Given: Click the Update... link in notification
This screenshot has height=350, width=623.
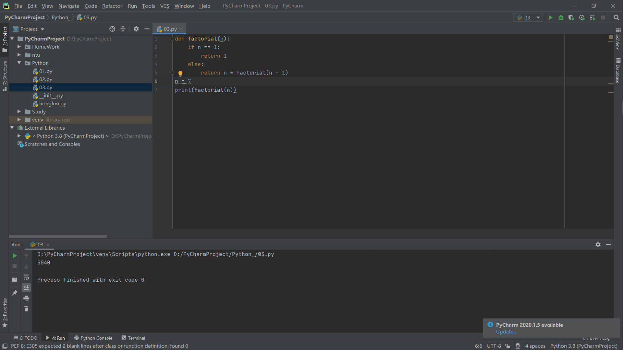Looking at the screenshot, I should (x=506, y=332).
